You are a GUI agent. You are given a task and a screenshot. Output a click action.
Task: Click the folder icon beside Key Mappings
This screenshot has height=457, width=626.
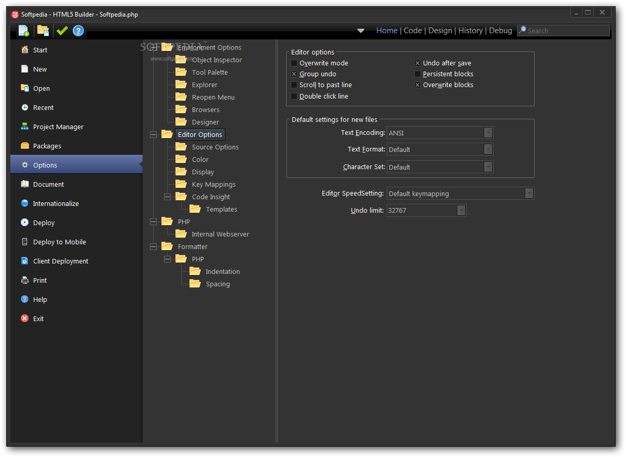(181, 184)
